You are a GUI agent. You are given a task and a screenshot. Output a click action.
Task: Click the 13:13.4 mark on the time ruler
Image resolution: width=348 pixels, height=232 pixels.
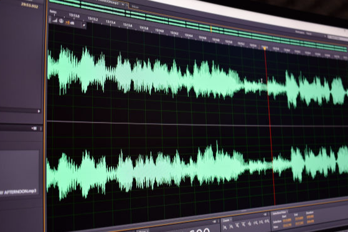111,22
